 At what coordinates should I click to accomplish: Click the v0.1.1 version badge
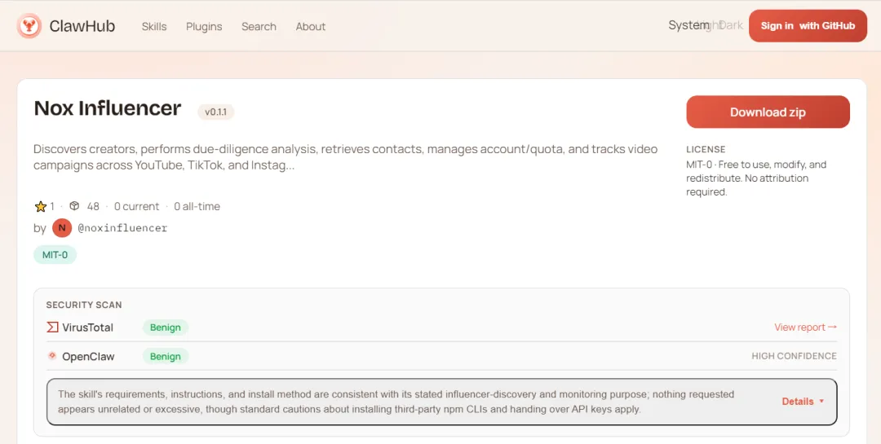tap(216, 112)
